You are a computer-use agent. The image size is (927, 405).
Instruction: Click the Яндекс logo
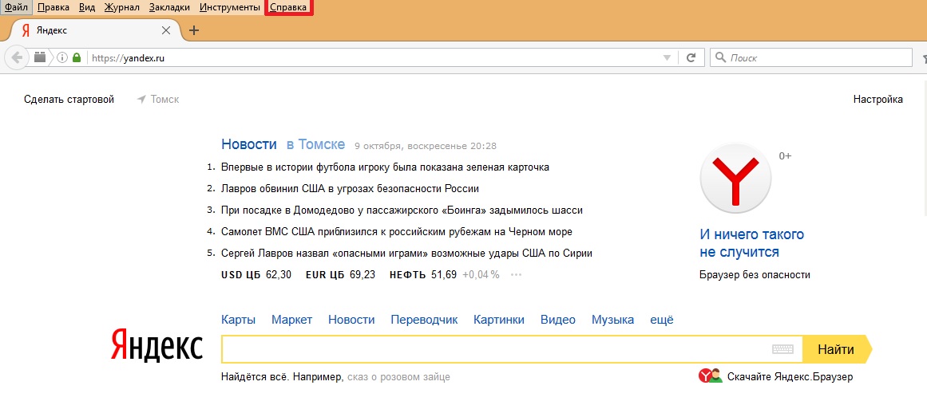coord(156,347)
